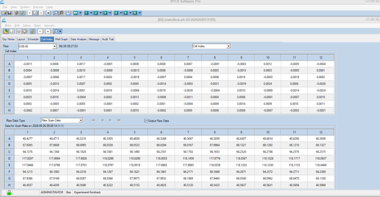
Task: Select station 1 icon in toolbar
Action: 86,13
